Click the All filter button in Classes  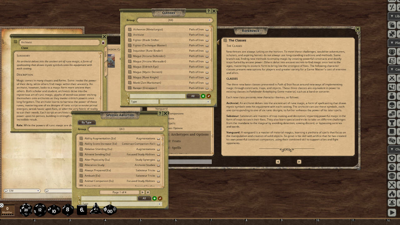click(193, 96)
